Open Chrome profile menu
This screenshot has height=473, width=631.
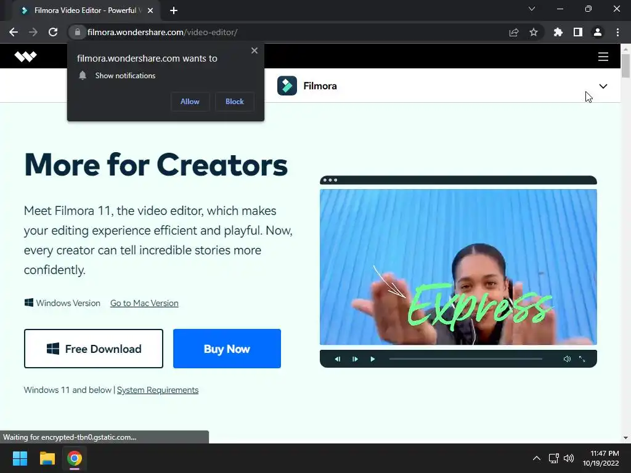598,32
